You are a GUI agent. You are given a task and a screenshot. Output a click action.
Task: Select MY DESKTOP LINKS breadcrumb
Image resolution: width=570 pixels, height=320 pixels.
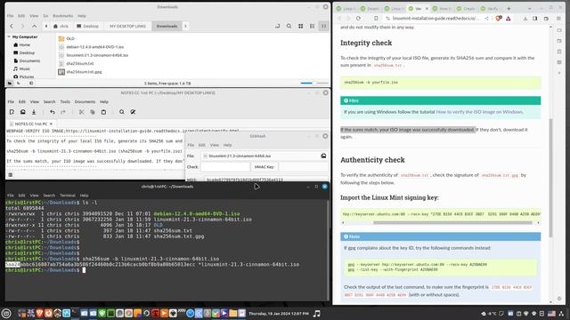[127, 26]
